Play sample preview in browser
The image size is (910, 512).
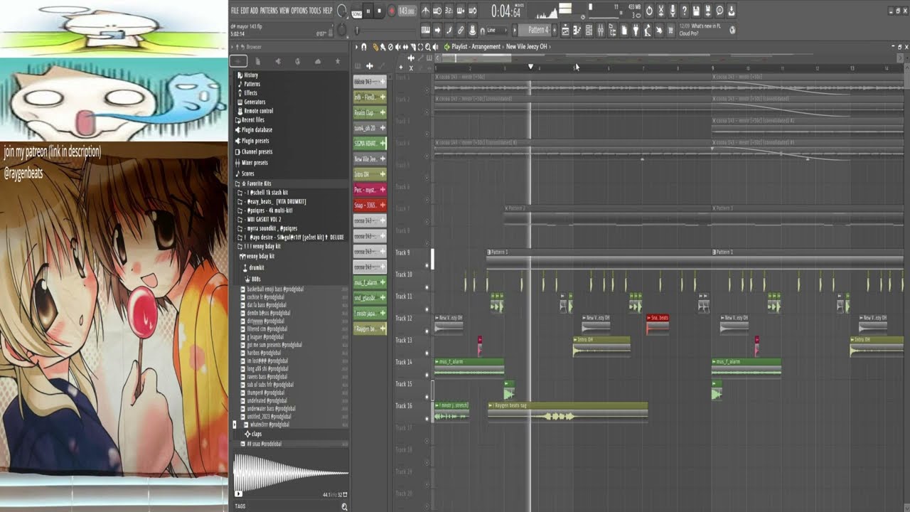(x=238, y=494)
